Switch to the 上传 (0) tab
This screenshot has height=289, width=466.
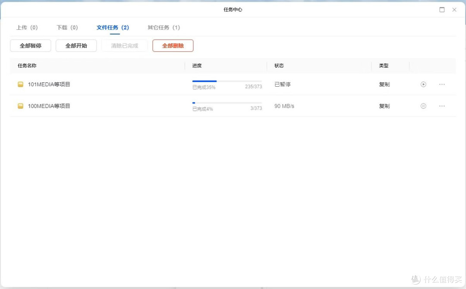[x=27, y=28]
